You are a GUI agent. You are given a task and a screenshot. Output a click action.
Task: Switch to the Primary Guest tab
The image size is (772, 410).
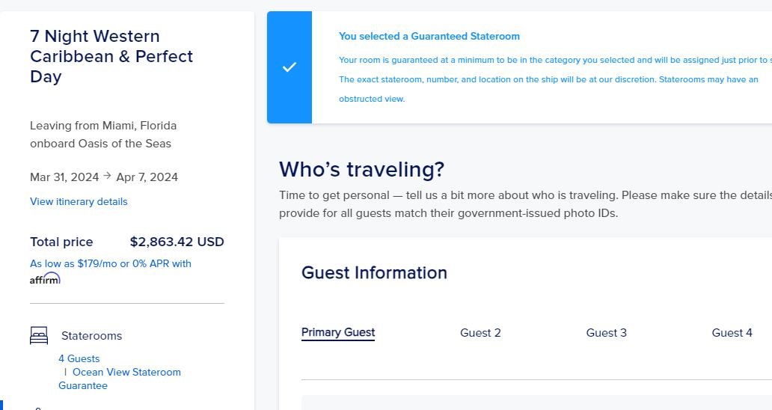pyautogui.click(x=338, y=333)
